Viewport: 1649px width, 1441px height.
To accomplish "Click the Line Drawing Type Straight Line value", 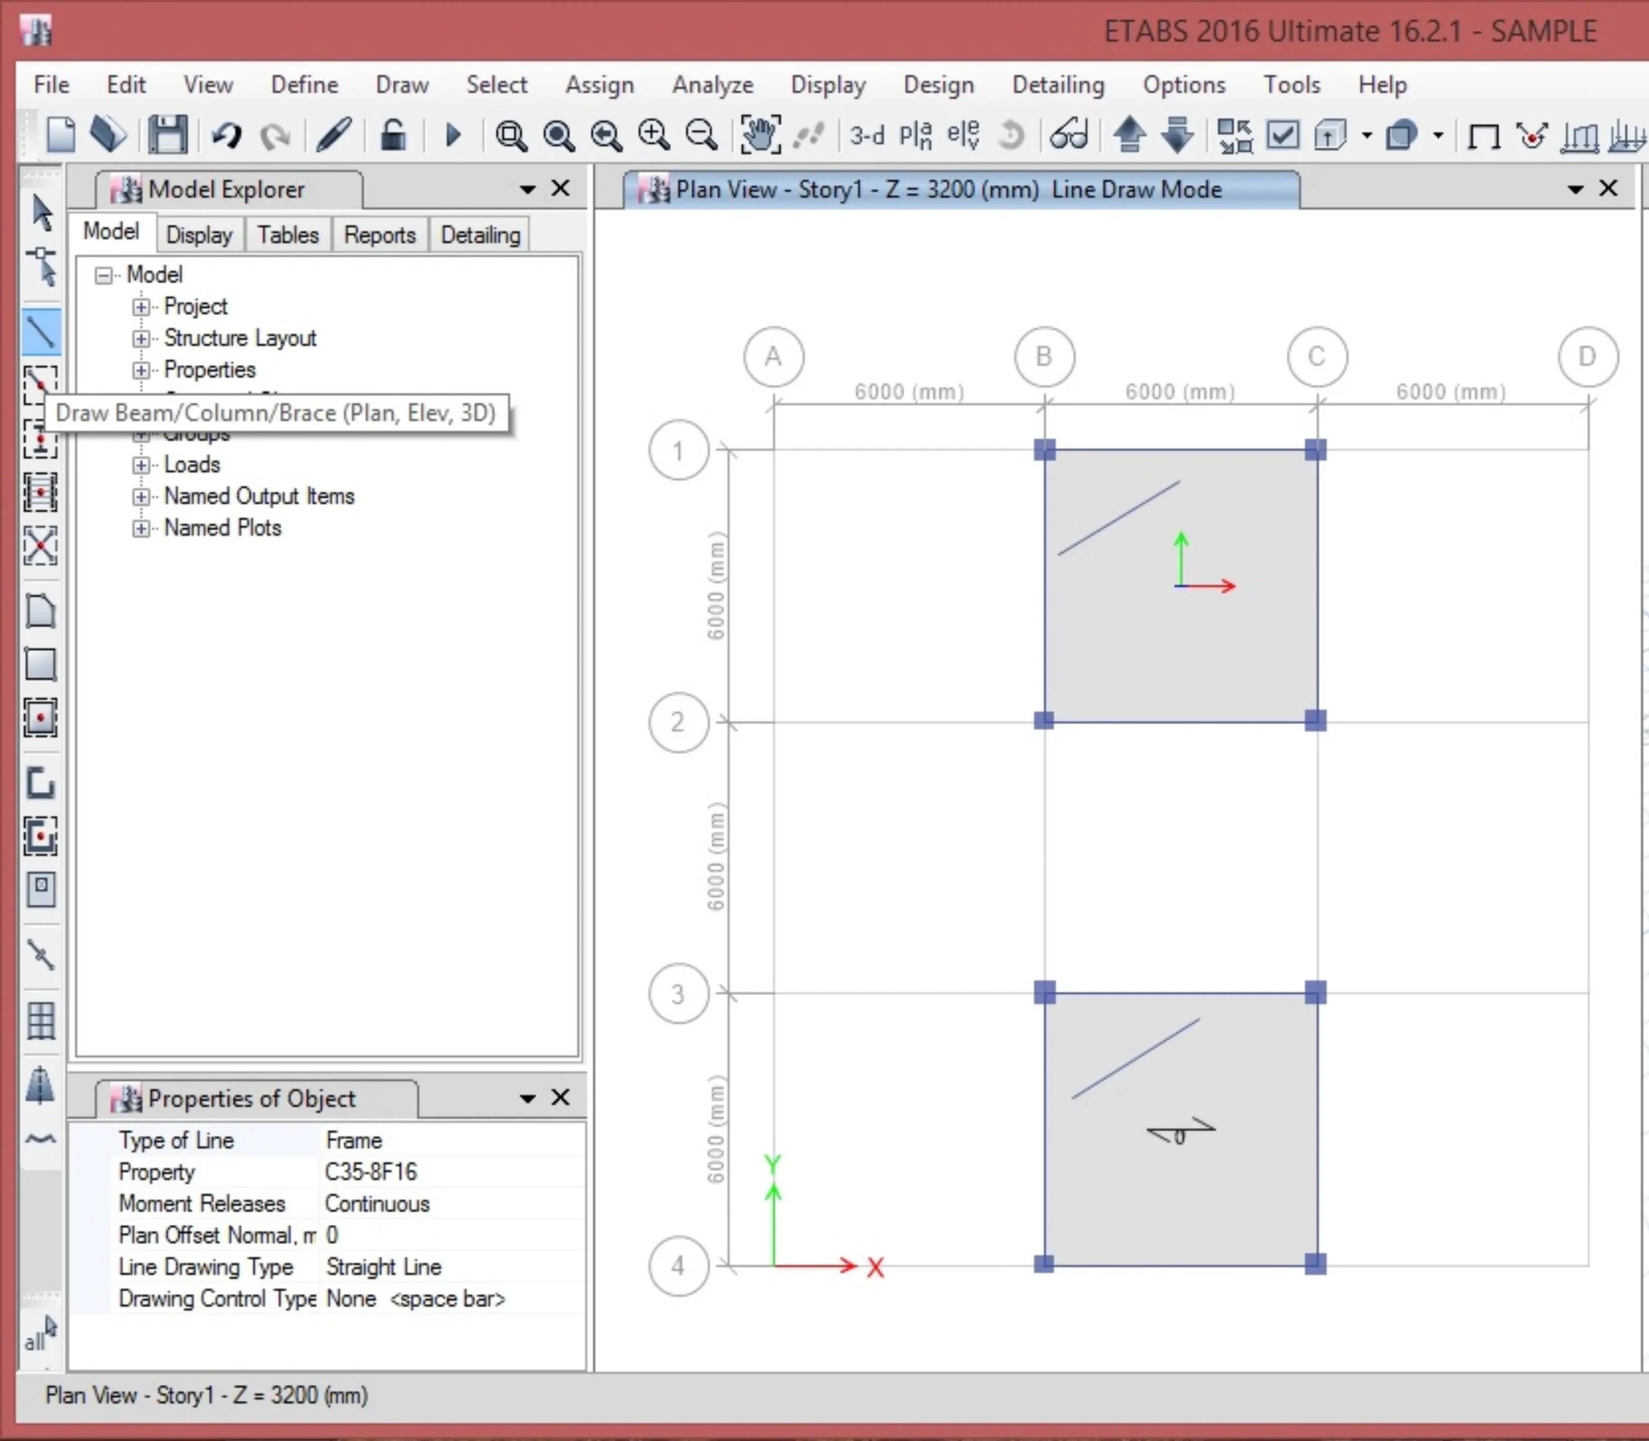I will point(384,1267).
